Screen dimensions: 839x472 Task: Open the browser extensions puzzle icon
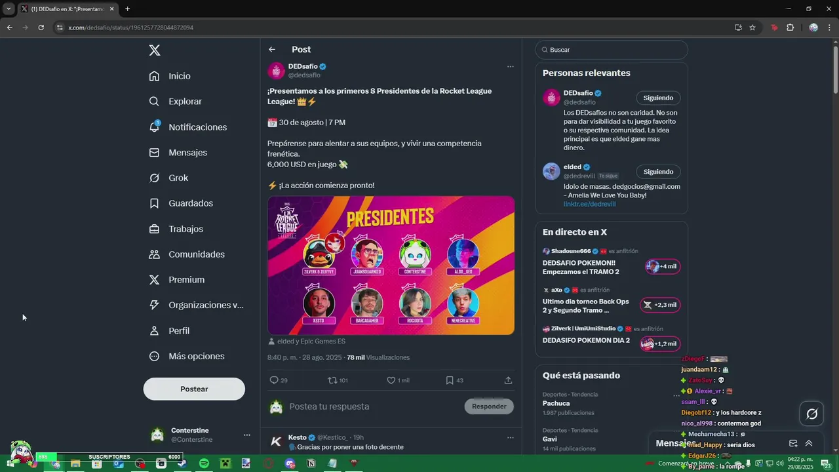790,28
